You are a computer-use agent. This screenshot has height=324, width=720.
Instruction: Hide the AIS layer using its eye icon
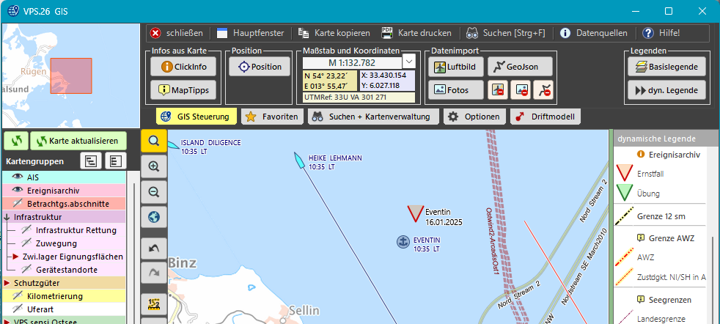point(16,177)
